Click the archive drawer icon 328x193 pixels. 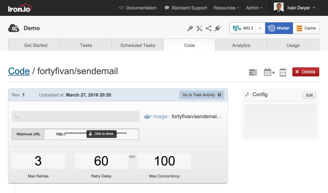283,72
